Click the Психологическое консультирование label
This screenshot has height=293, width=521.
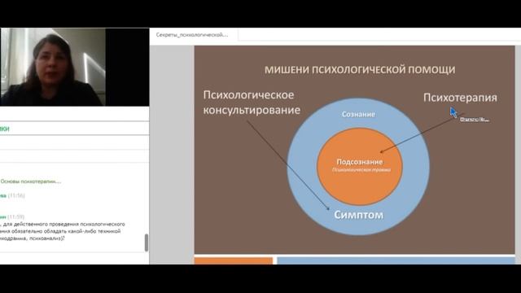coord(252,103)
